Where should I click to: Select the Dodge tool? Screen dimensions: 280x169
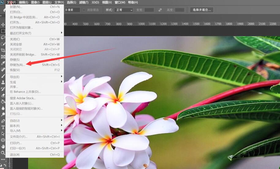click(3, 115)
